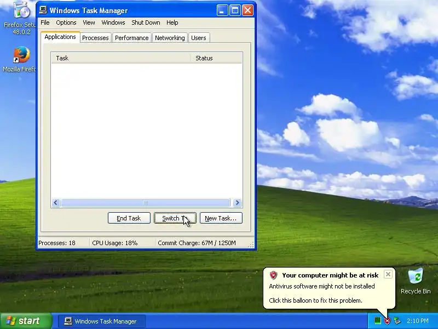Switch to the Performance tab
Screen dimensions: 438x329
coord(131,38)
